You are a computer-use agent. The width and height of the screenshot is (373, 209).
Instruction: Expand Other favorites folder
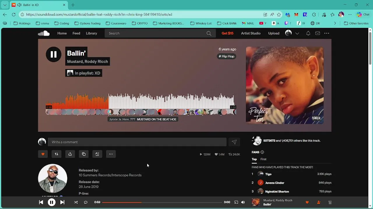(356, 23)
